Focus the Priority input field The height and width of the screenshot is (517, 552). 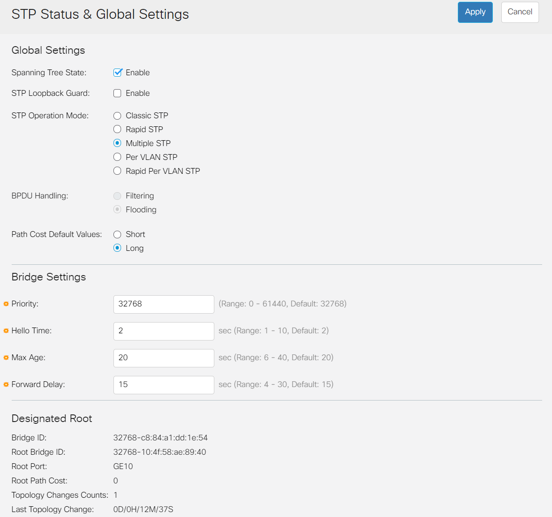[164, 304]
